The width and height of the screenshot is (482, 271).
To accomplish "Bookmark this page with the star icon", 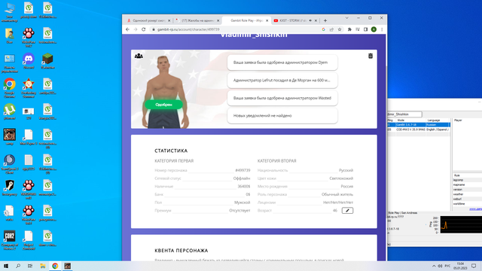I will (x=340, y=29).
